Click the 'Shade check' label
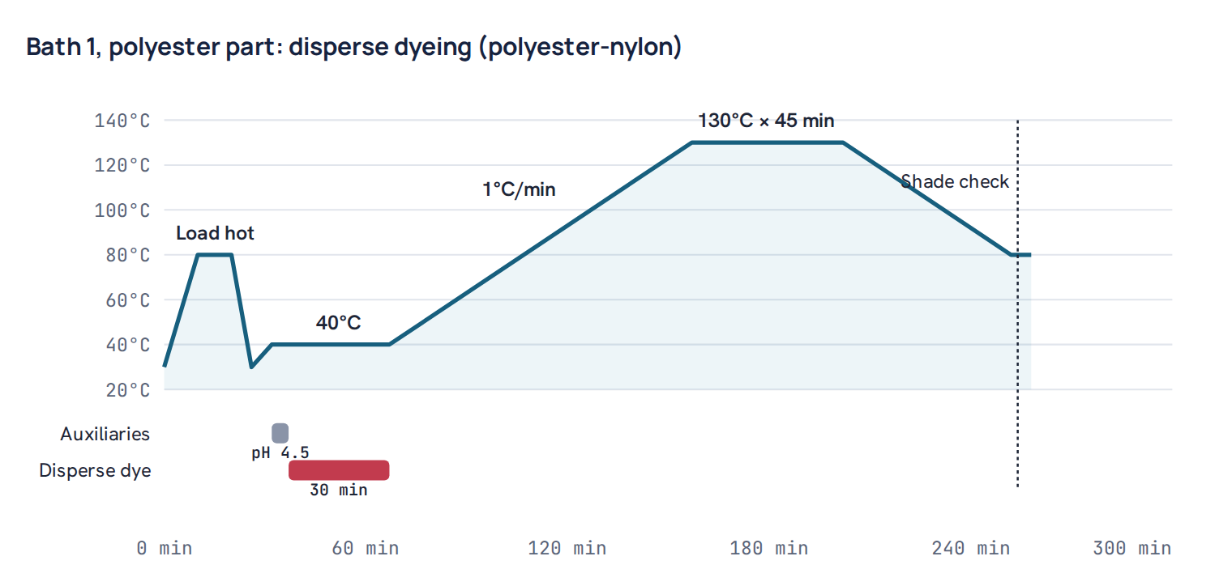 pos(955,181)
